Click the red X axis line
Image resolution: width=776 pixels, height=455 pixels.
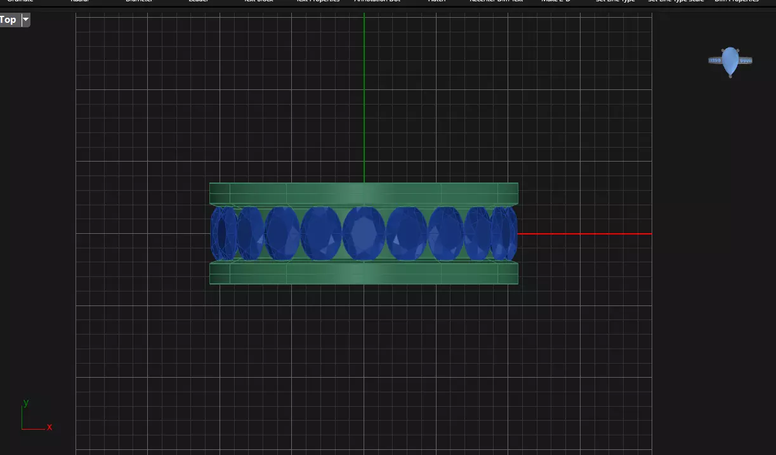click(584, 234)
